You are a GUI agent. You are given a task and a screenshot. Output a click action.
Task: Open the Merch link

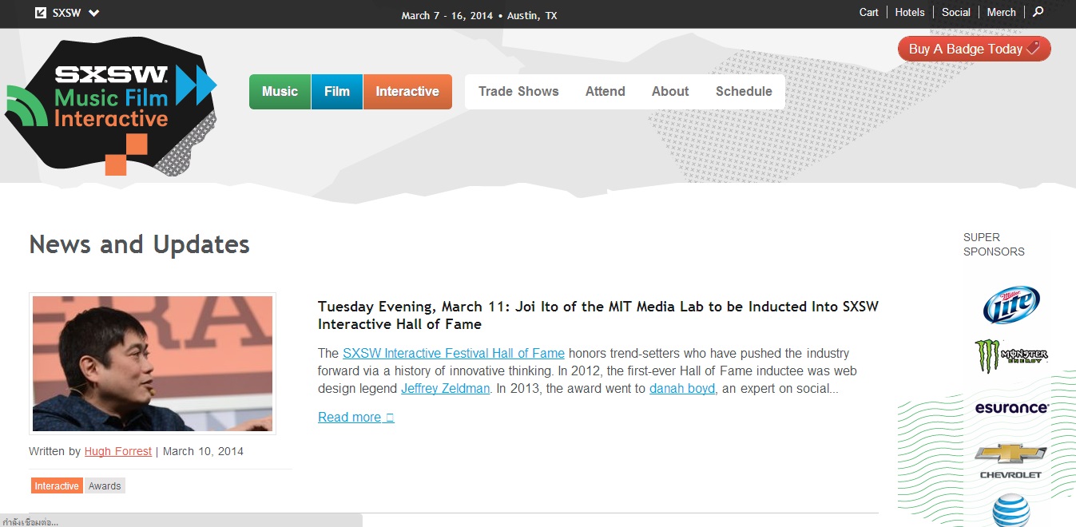pos(1002,12)
